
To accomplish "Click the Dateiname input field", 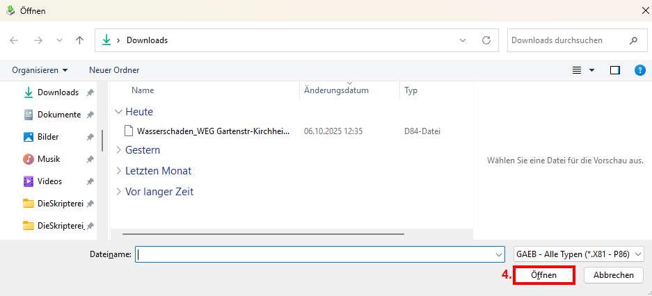I will coord(317,254).
